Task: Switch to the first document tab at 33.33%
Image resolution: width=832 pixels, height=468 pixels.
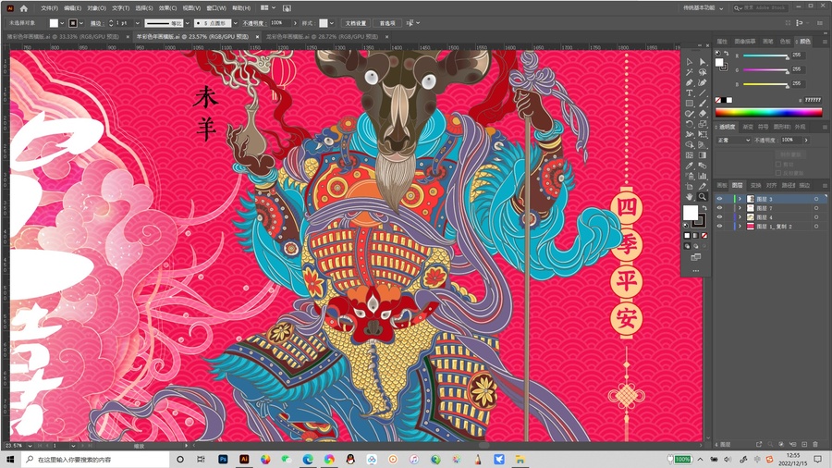Action: point(63,37)
